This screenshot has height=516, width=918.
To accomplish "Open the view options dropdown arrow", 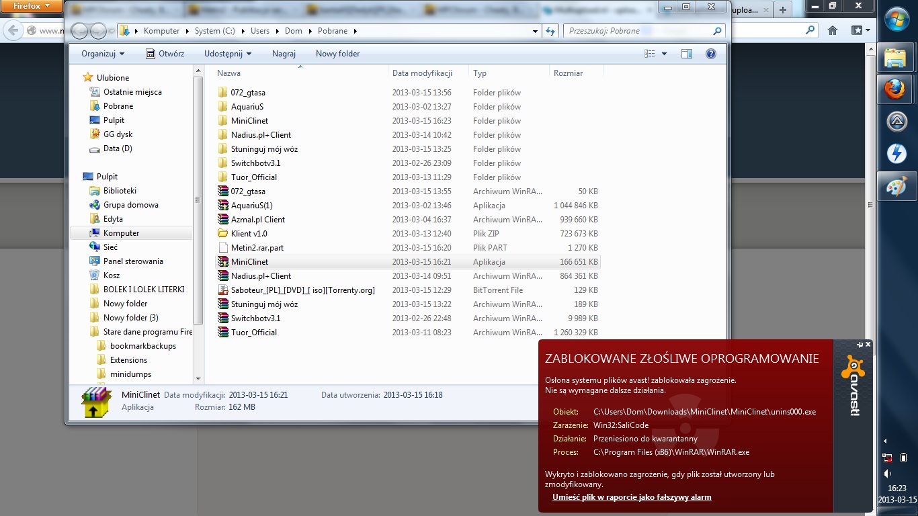I will tap(665, 54).
